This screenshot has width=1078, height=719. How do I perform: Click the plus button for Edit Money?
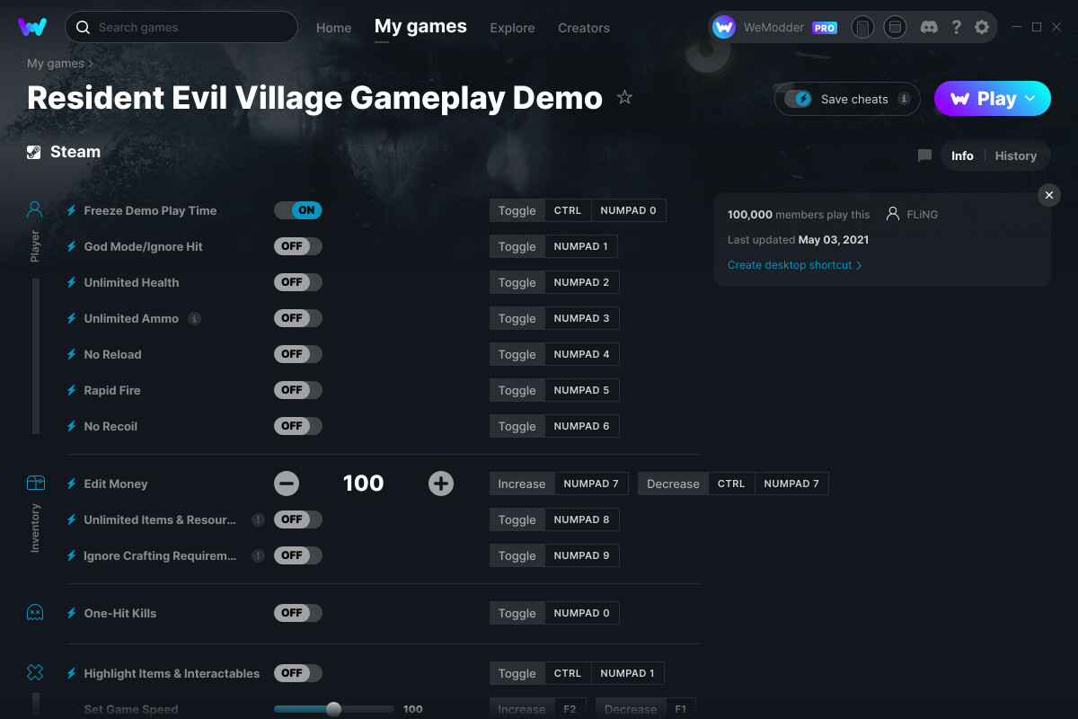[x=441, y=484]
